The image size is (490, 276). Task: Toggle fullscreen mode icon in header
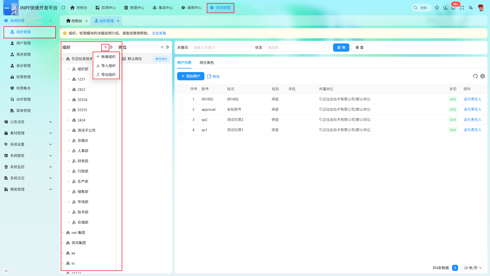point(462,8)
